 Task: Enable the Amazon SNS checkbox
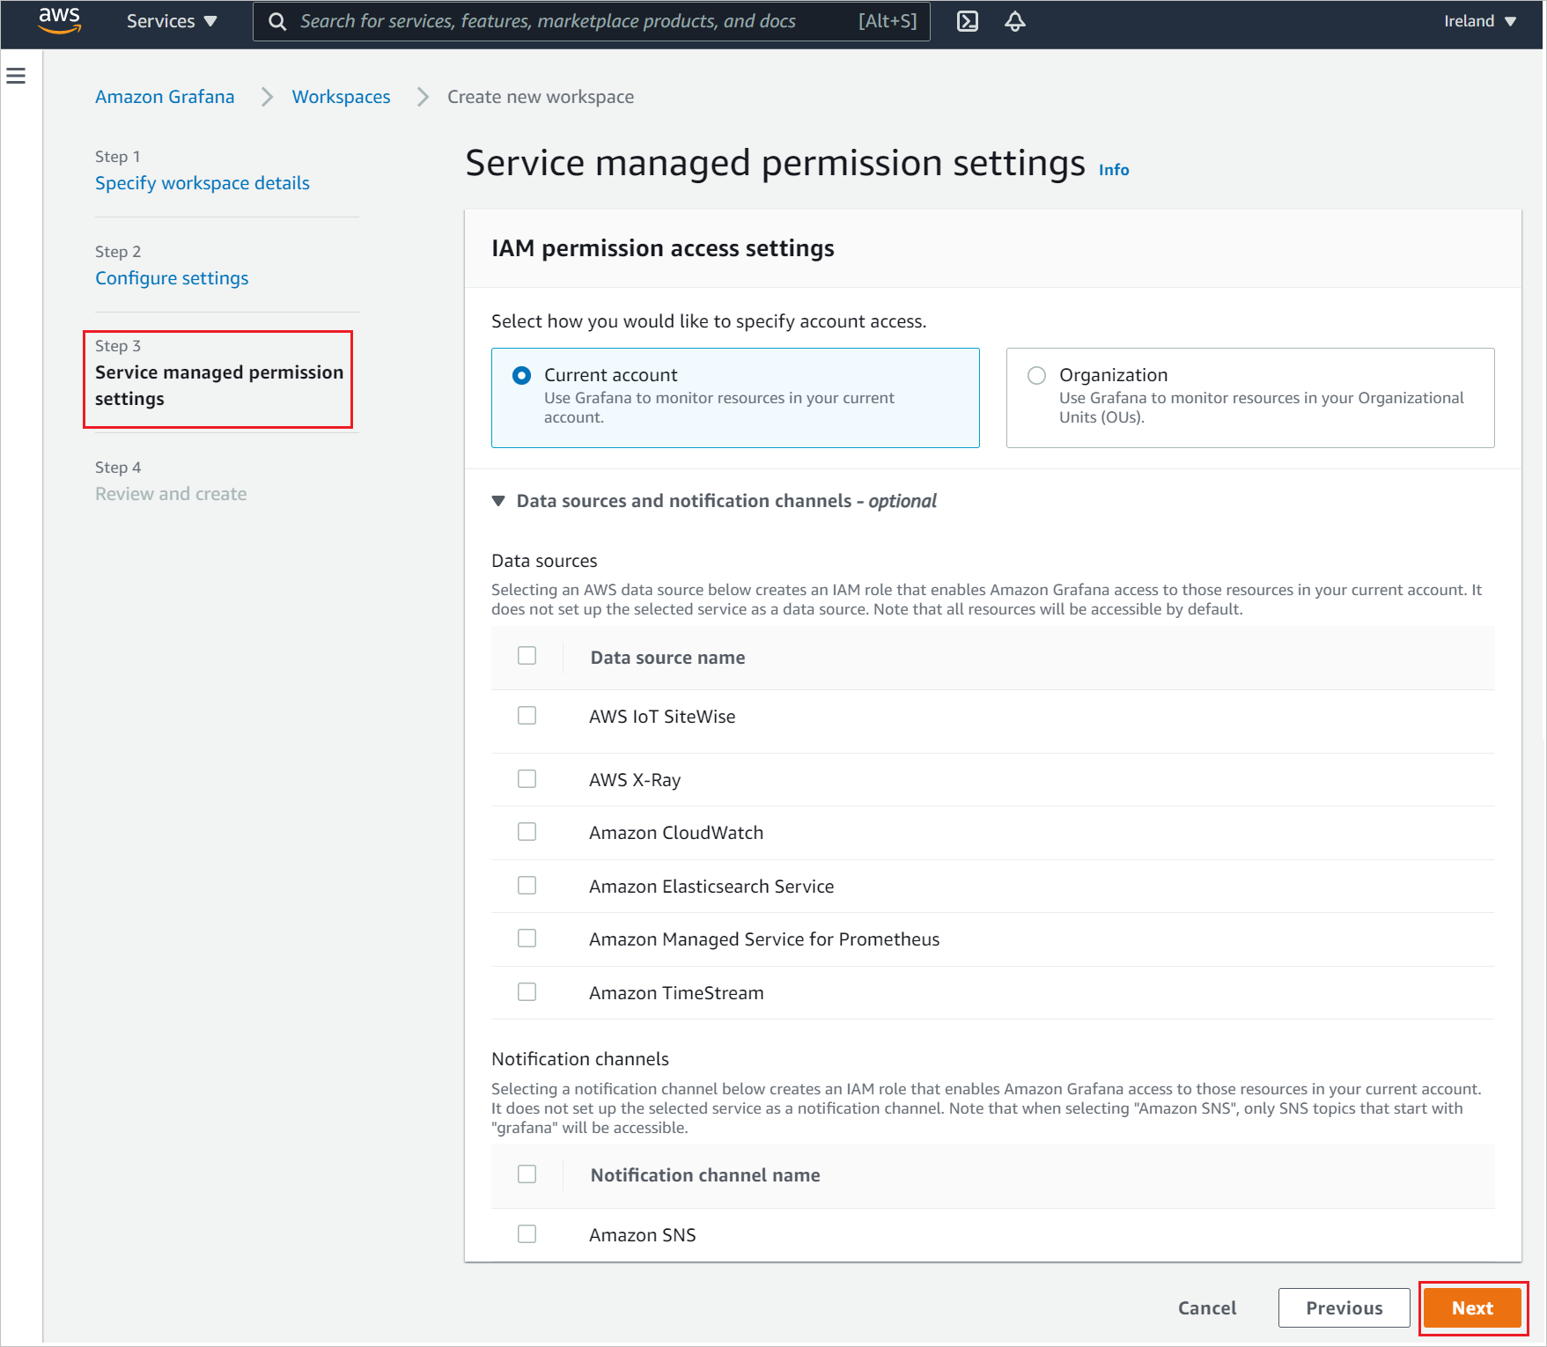point(527,1234)
